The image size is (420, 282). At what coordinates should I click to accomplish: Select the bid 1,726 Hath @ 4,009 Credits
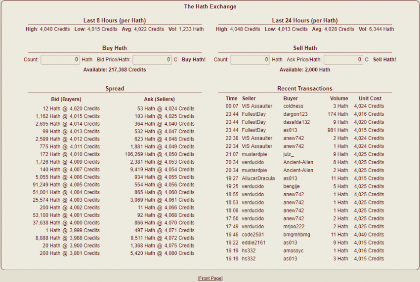point(68,162)
